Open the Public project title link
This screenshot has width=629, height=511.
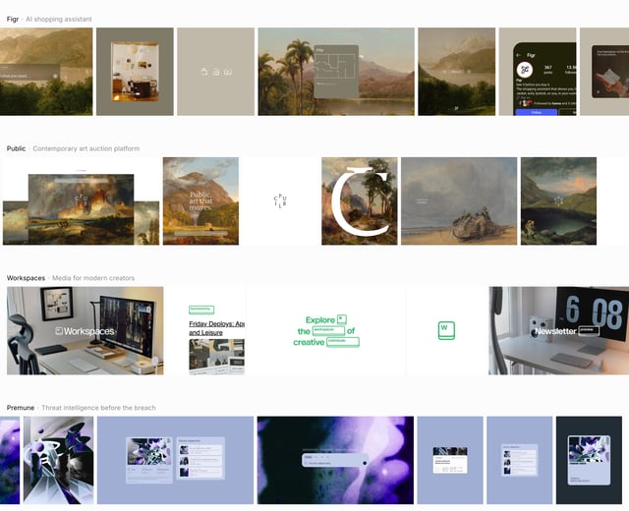pos(16,148)
